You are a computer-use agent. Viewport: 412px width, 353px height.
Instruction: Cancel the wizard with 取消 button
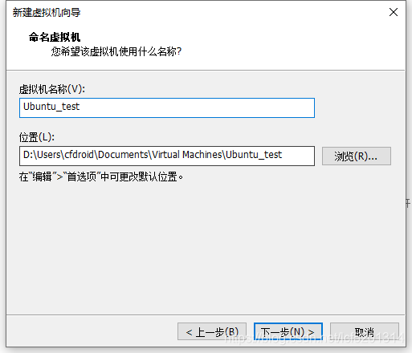point(365,331)
